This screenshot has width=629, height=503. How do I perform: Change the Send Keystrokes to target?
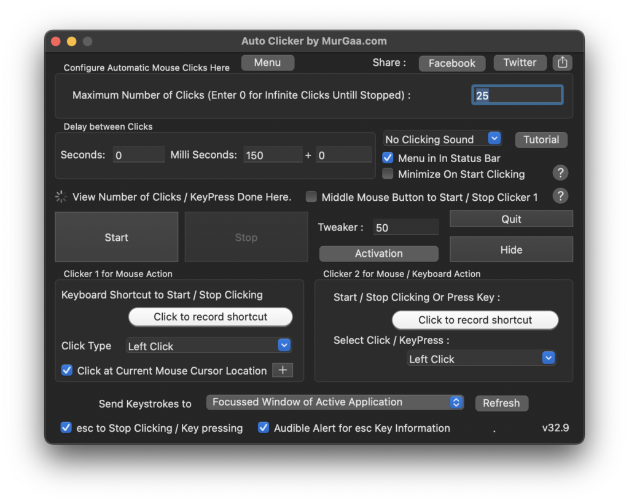coord(456,402)
